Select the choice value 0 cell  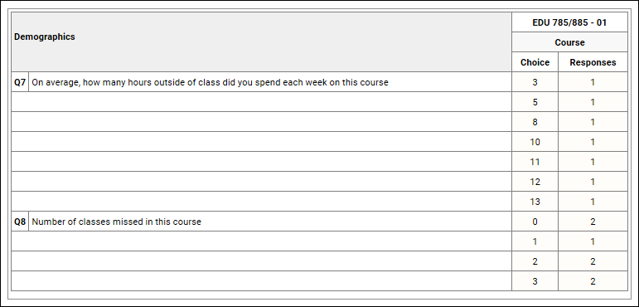[535, 222]
